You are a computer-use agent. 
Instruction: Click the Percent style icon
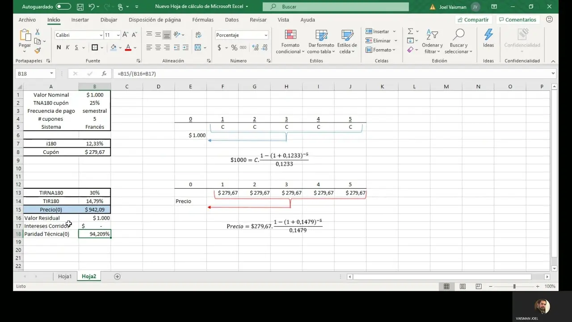[x=234, y=47]
